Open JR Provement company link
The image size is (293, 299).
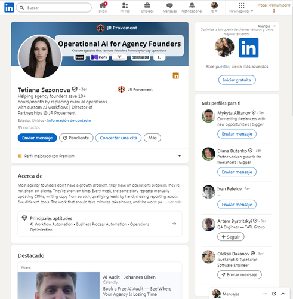[x=135, y=90]
